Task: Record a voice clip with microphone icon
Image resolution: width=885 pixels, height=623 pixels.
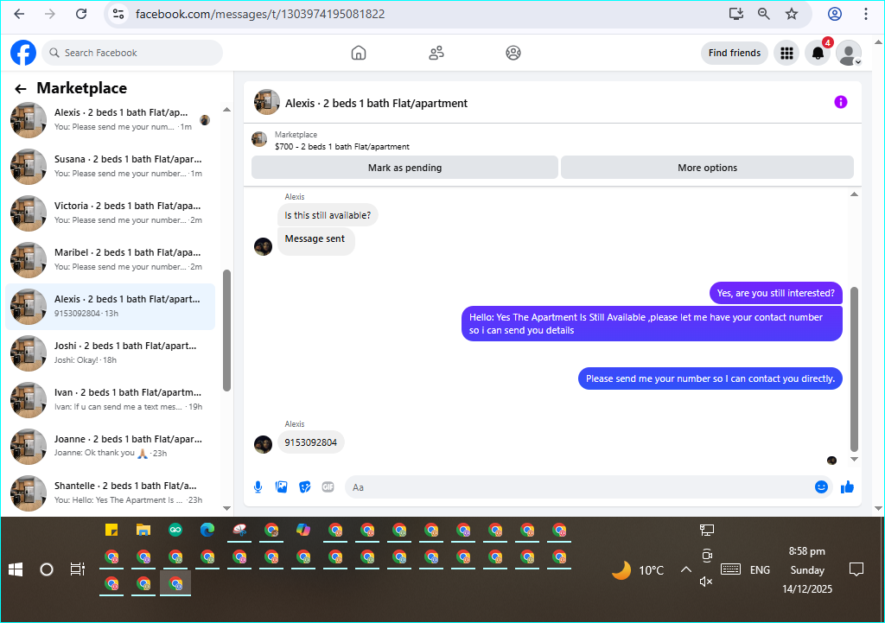Action: [258, 487]
